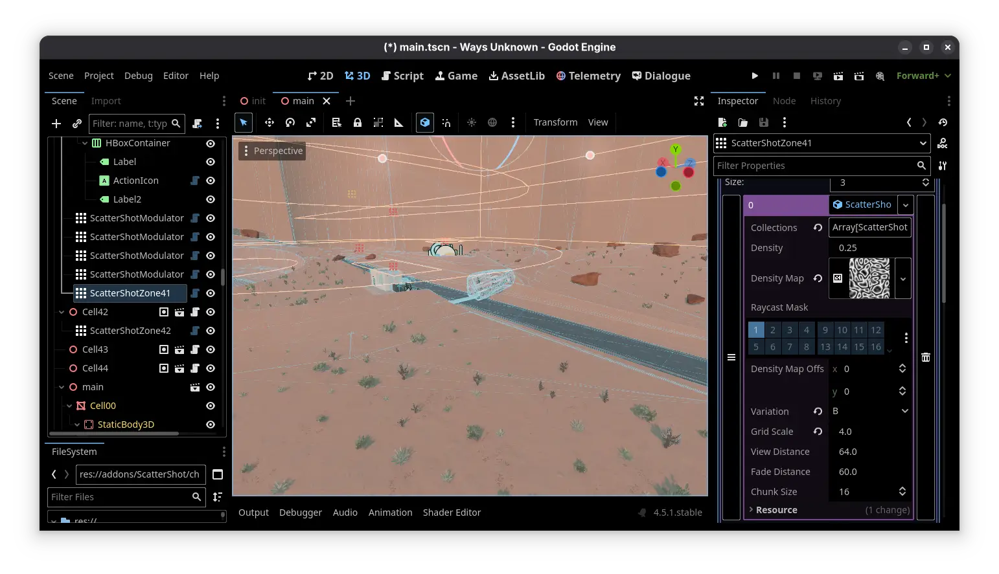The image size is (999, 574).
Task: Click the Filter Properties search field
Action: [815, 166]
